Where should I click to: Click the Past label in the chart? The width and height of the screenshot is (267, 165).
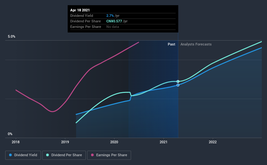[x=171, y=44]
